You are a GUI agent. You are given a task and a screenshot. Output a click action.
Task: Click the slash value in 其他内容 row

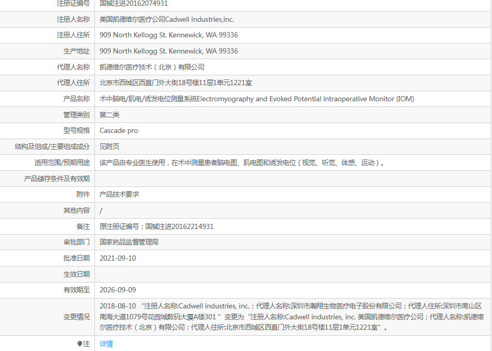pos(101,211)
